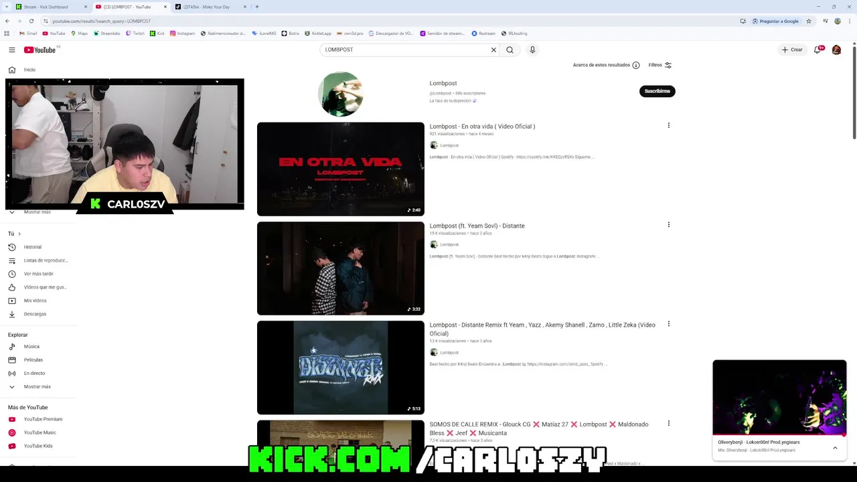The width and height of the screenshot is (857, 482).
Task: Open YouTube Kids in sidebar
Action: [x=38, y=446]
